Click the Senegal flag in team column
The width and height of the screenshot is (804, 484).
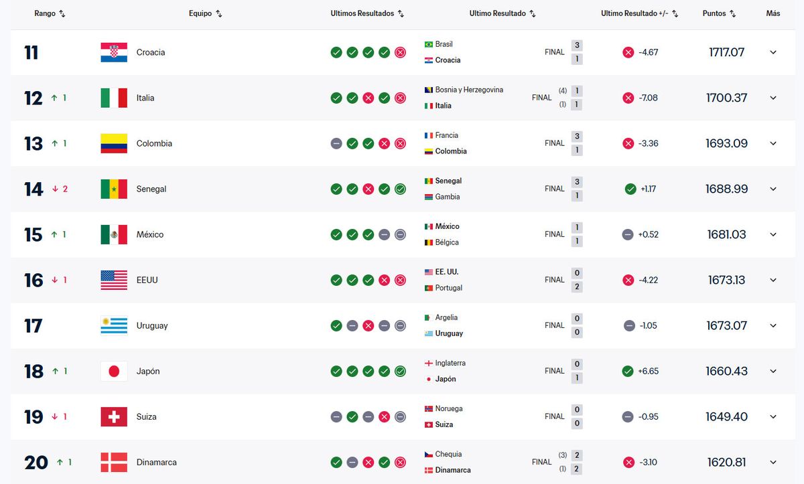pos(113,189)
